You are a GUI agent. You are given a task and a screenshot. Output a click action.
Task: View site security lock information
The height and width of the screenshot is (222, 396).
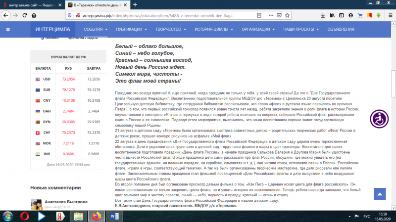78,16
